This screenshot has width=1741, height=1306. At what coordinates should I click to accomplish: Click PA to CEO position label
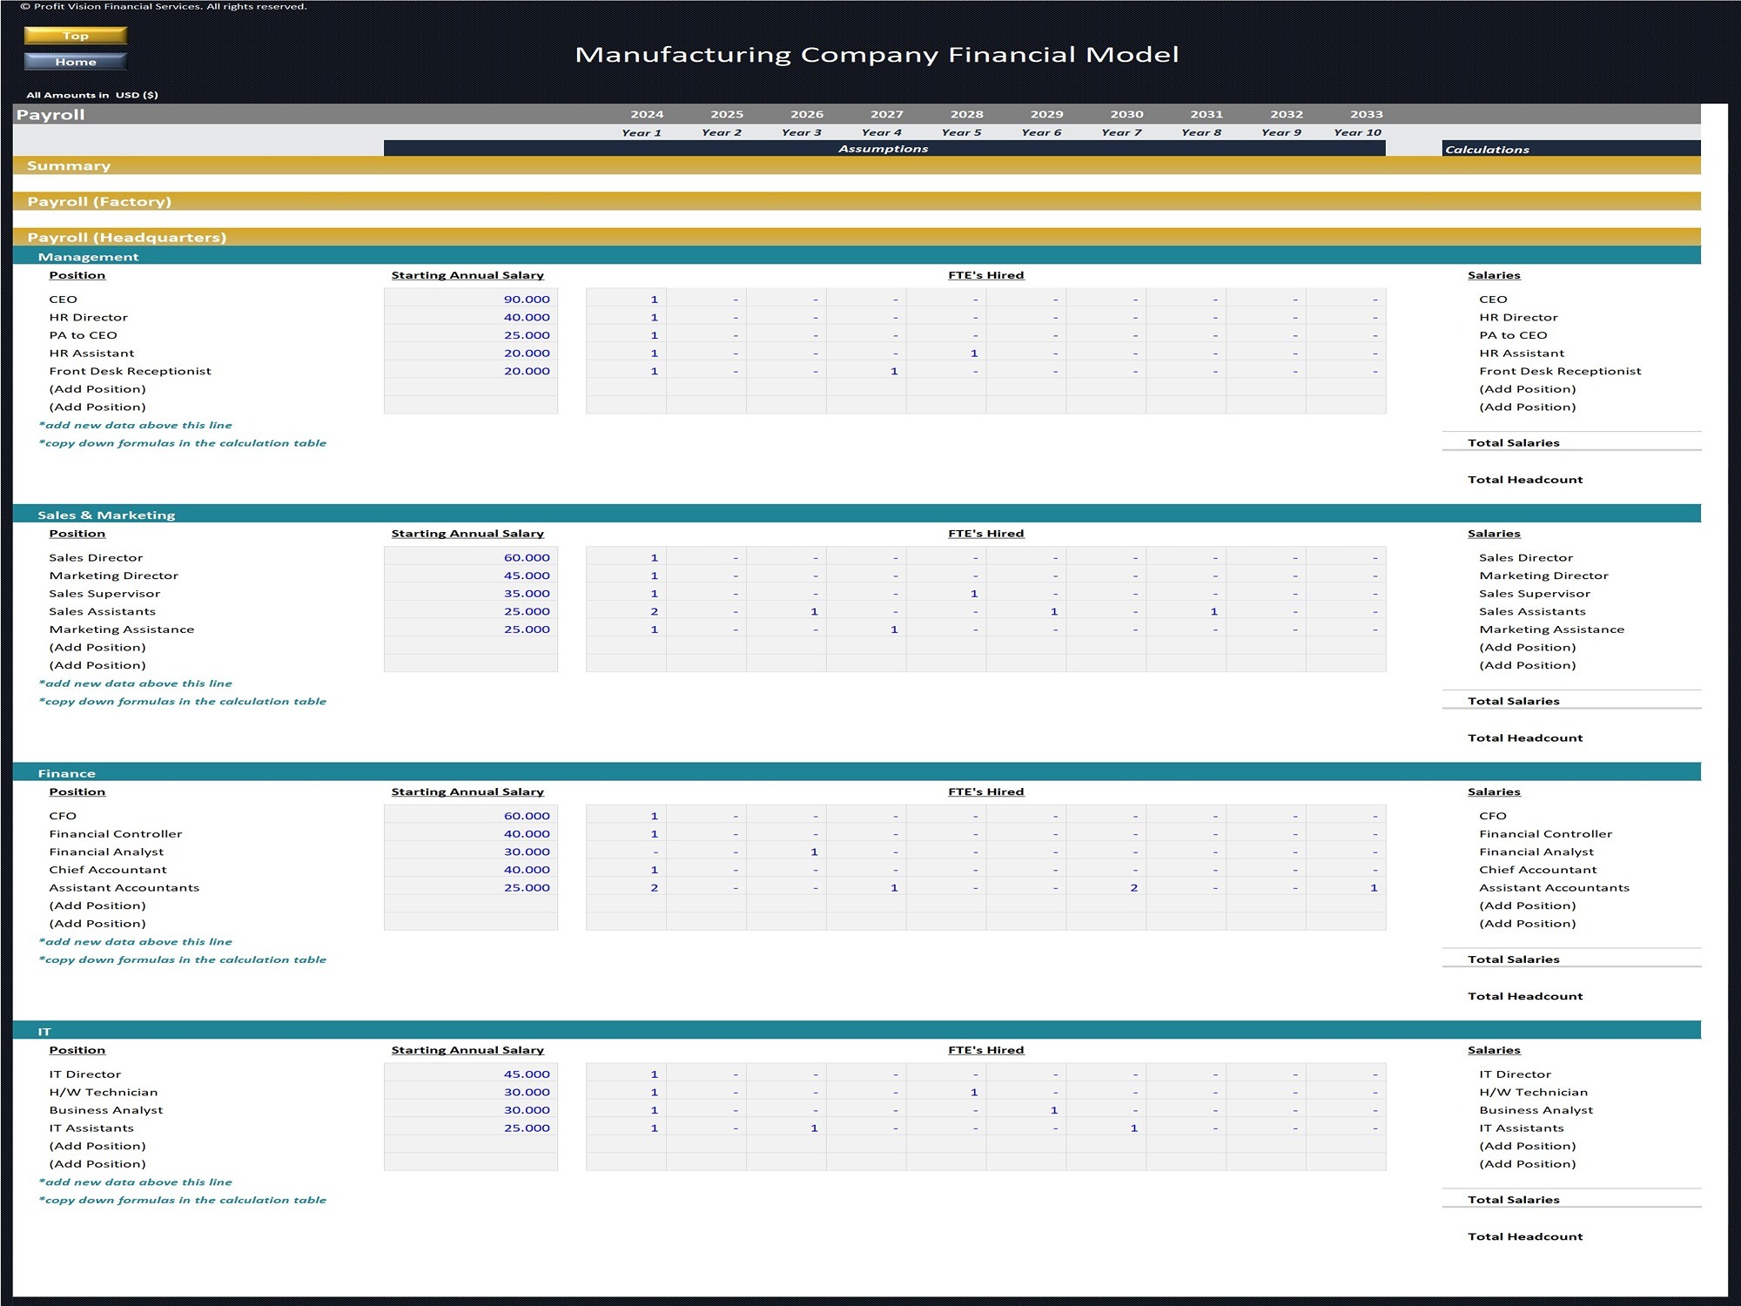83,335
